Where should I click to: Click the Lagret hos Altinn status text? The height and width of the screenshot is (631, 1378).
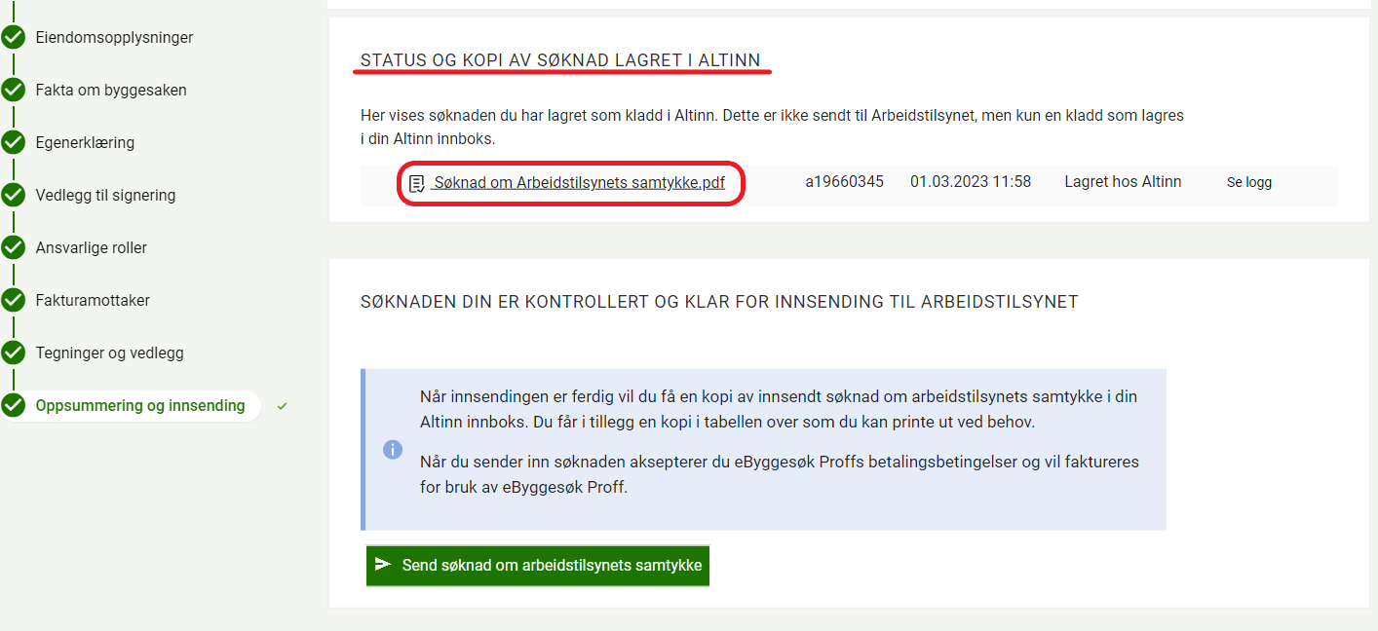coord(1123,182)
